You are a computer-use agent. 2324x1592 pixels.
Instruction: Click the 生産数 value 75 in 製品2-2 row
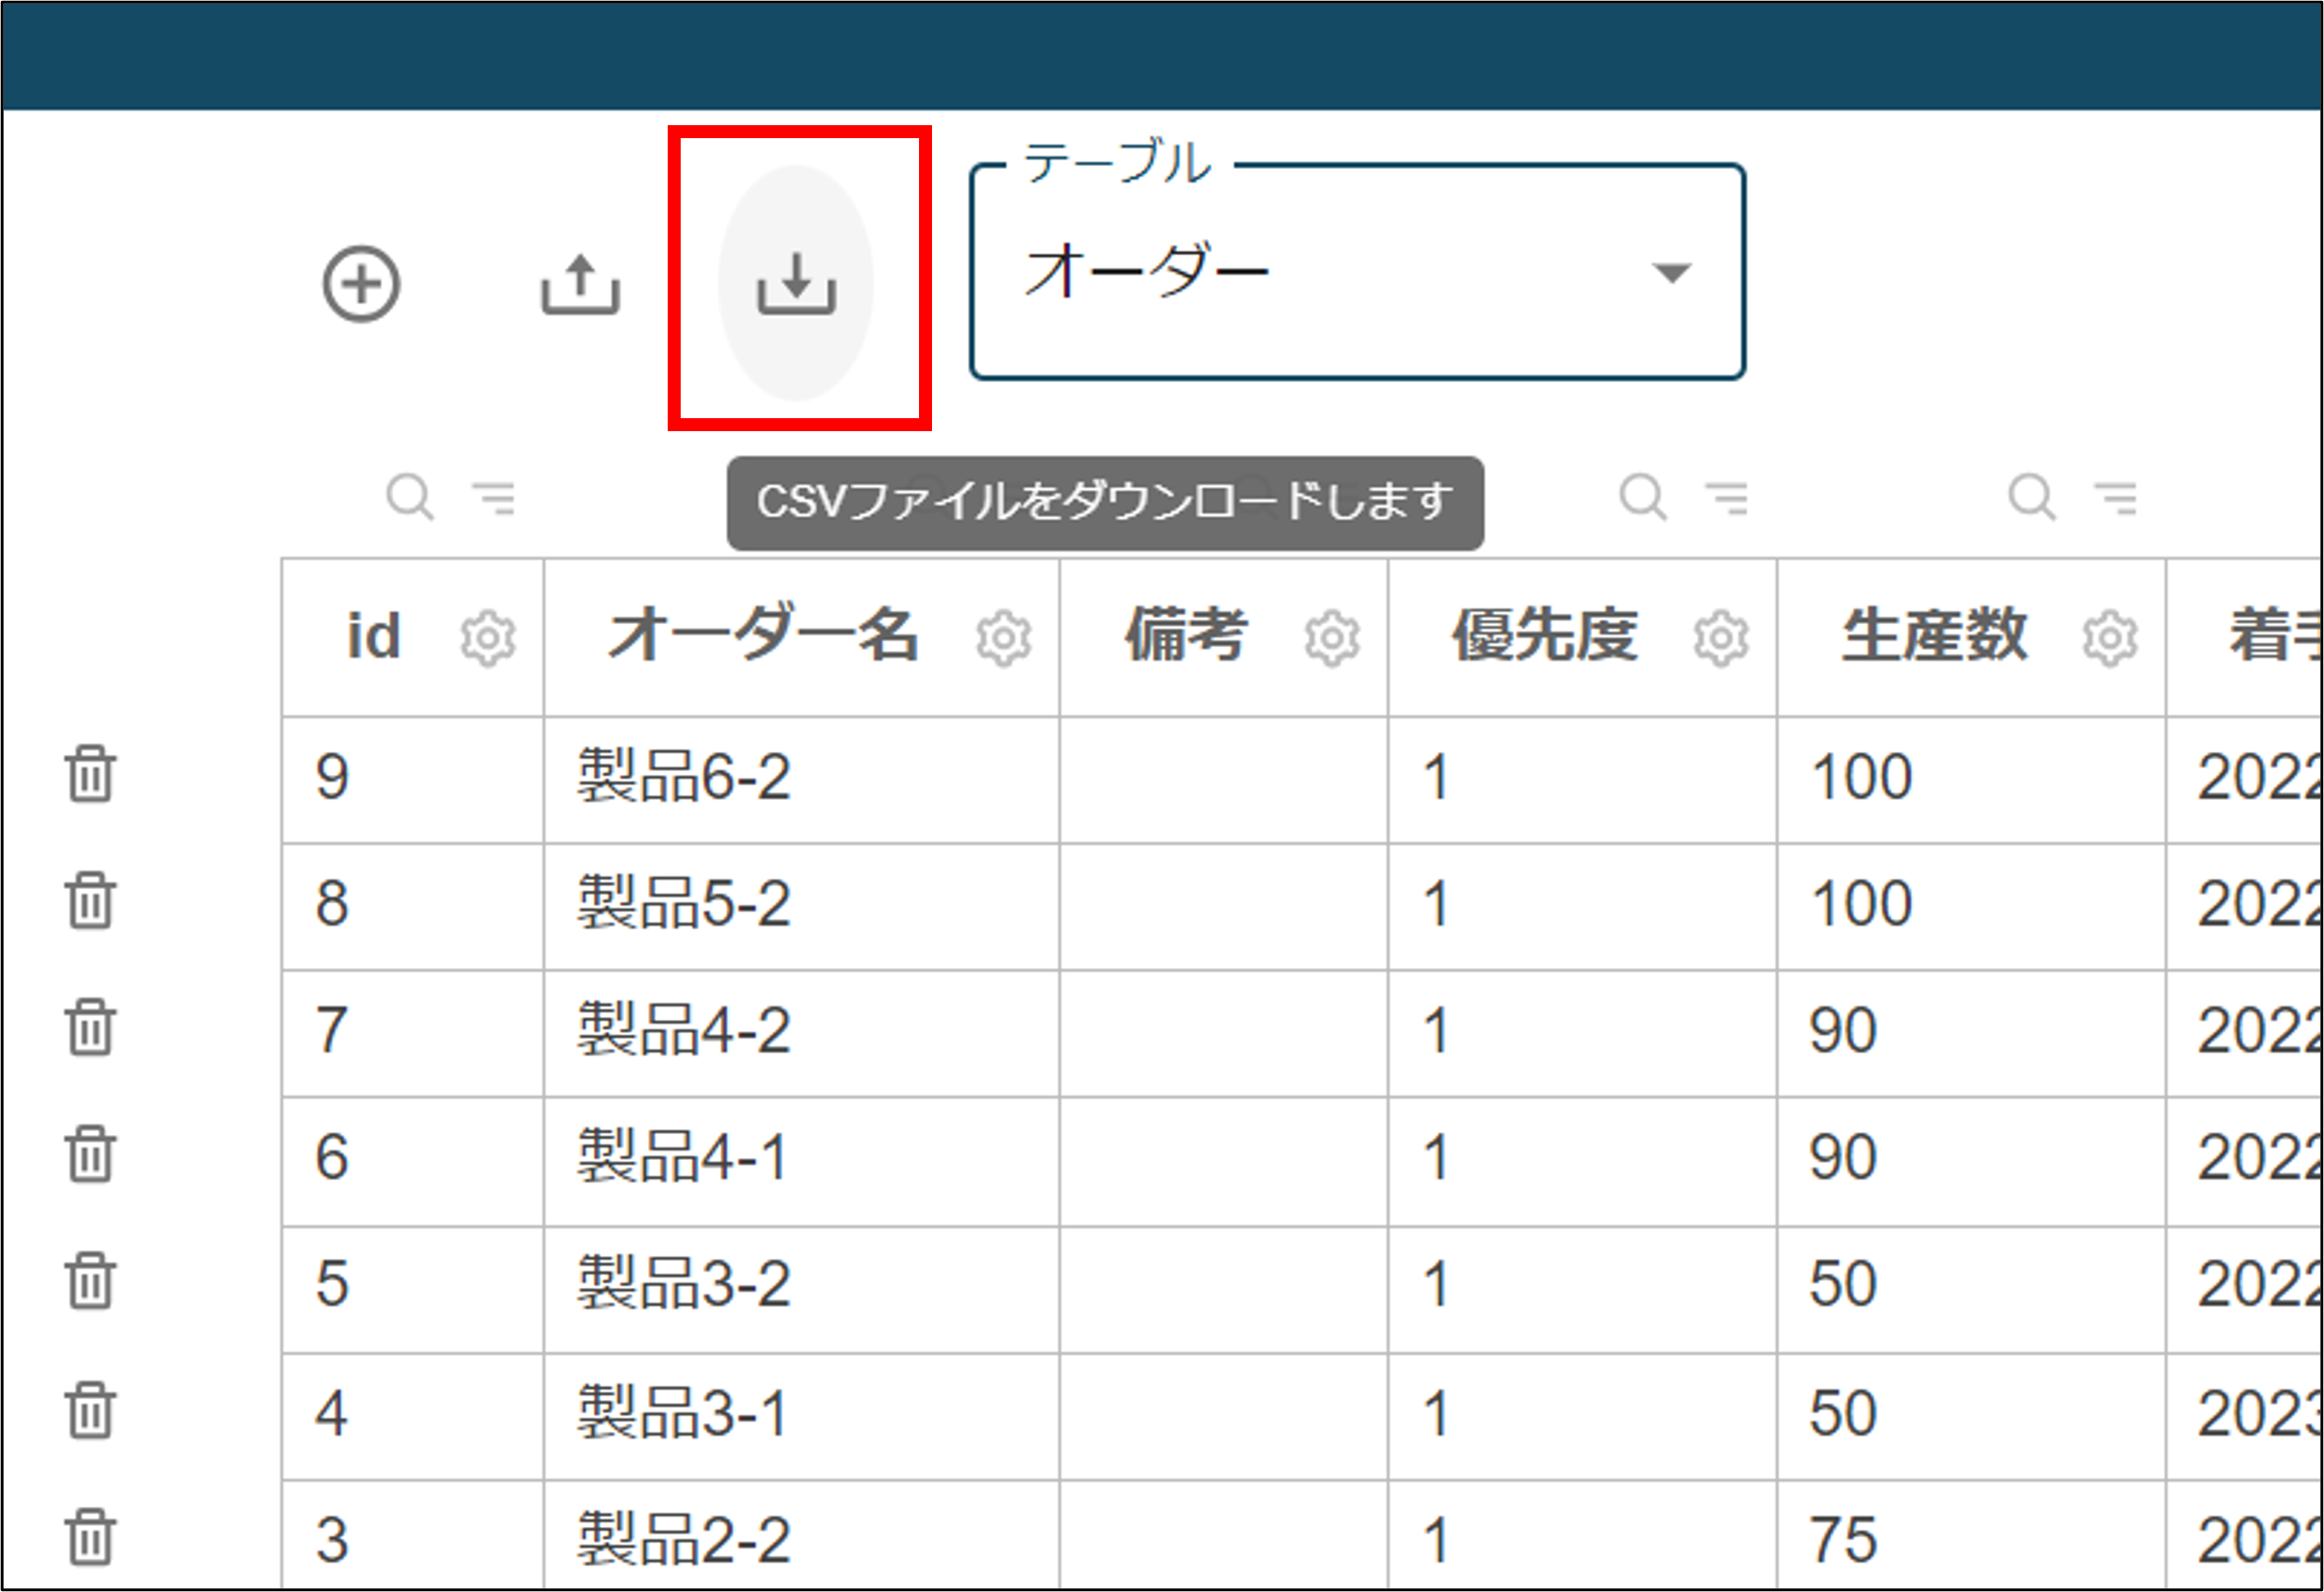1971,1536
